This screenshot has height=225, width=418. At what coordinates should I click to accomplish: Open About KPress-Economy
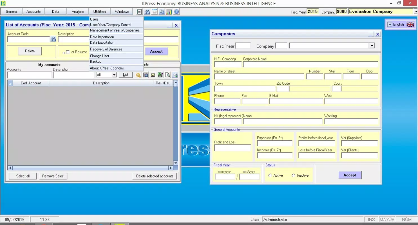[x=116, y=68]
